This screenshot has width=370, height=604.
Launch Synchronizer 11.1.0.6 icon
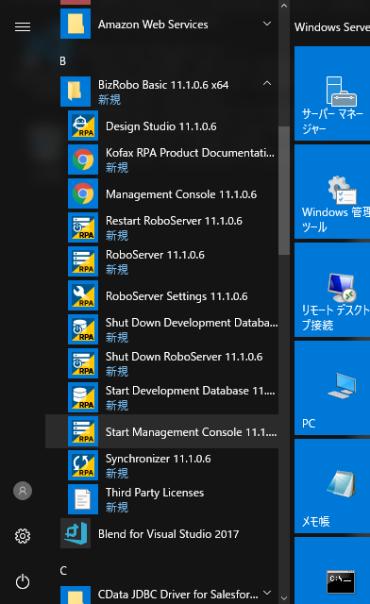(x=83, y=465)
